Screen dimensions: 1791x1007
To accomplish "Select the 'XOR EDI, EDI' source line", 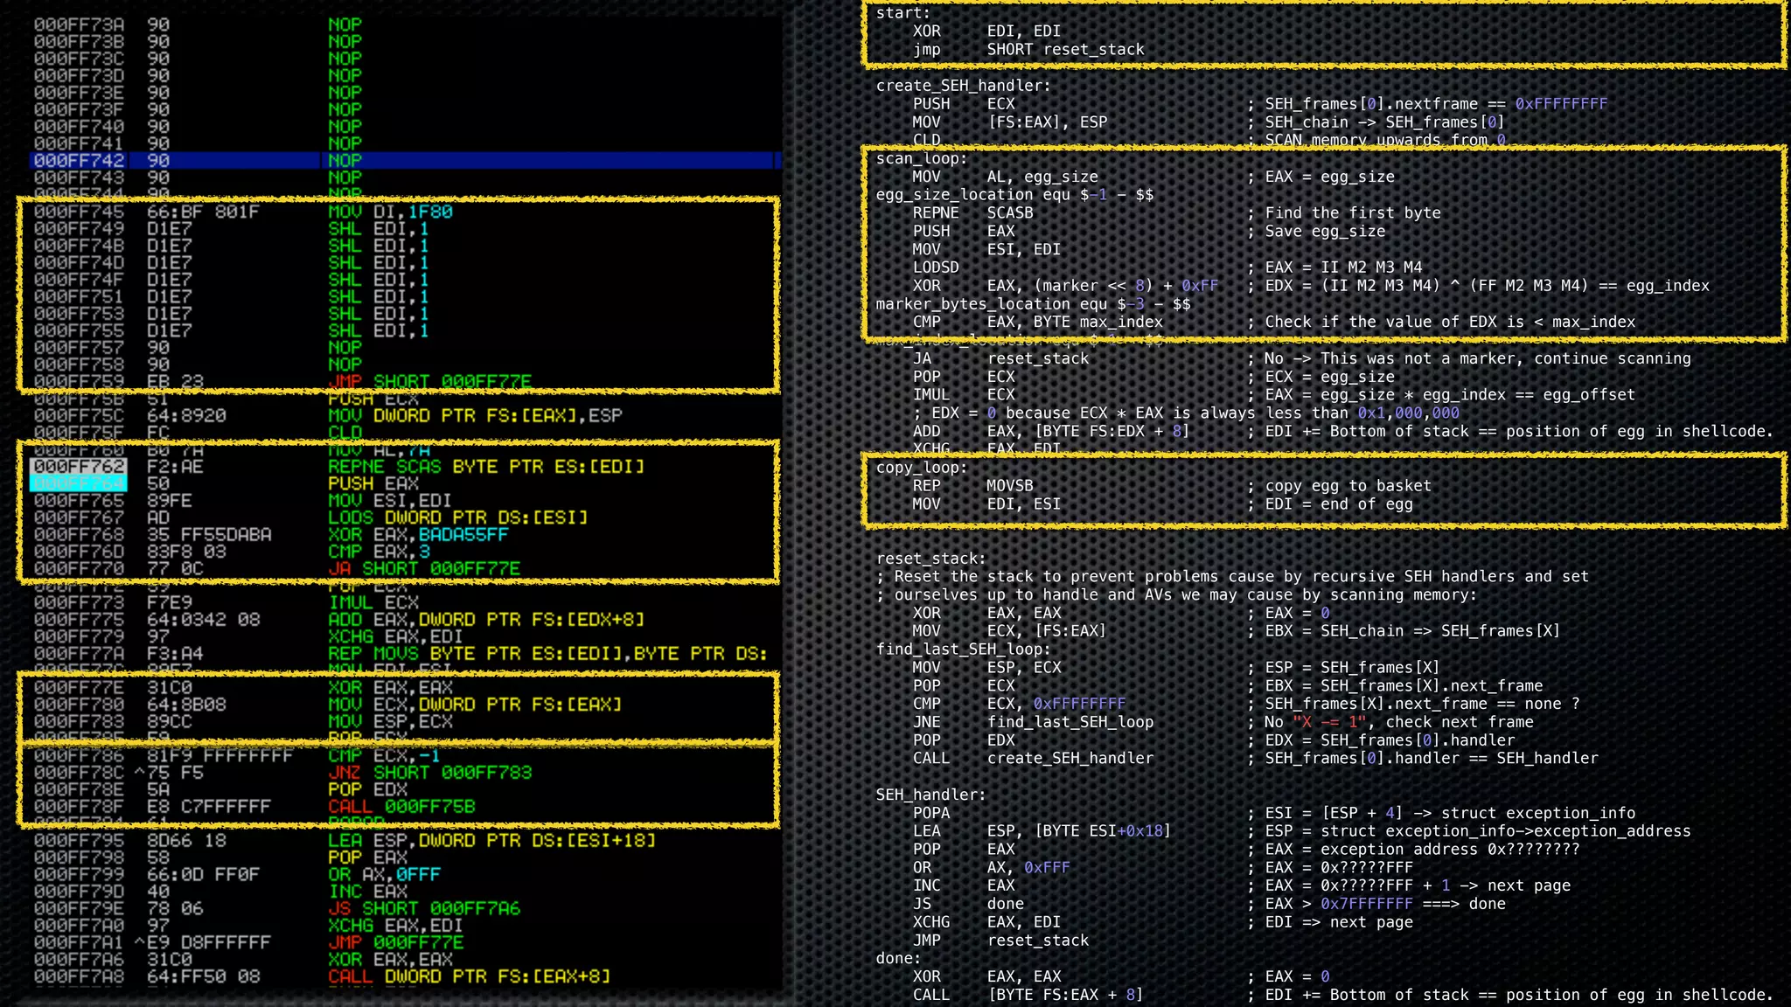I will [x=987, y=31].
